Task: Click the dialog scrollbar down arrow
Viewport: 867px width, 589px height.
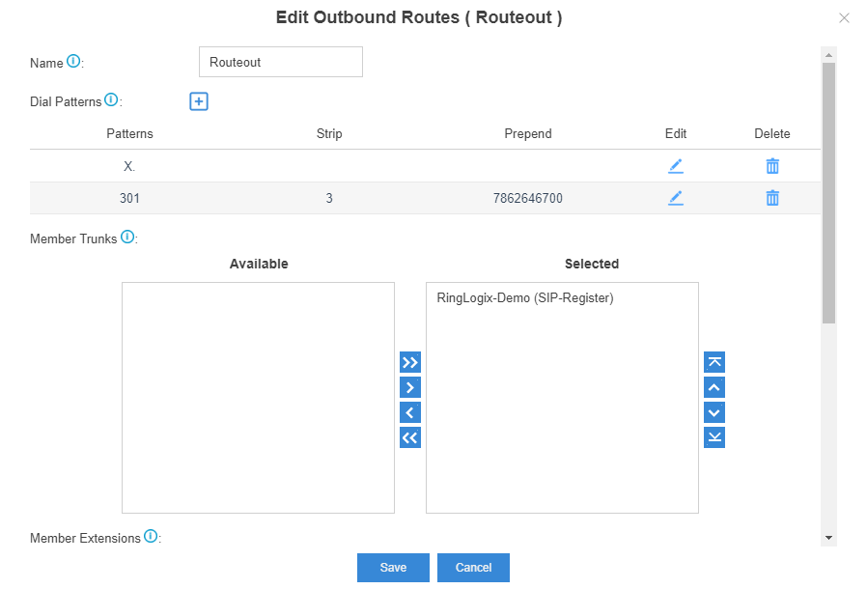Action: (828, 538)
